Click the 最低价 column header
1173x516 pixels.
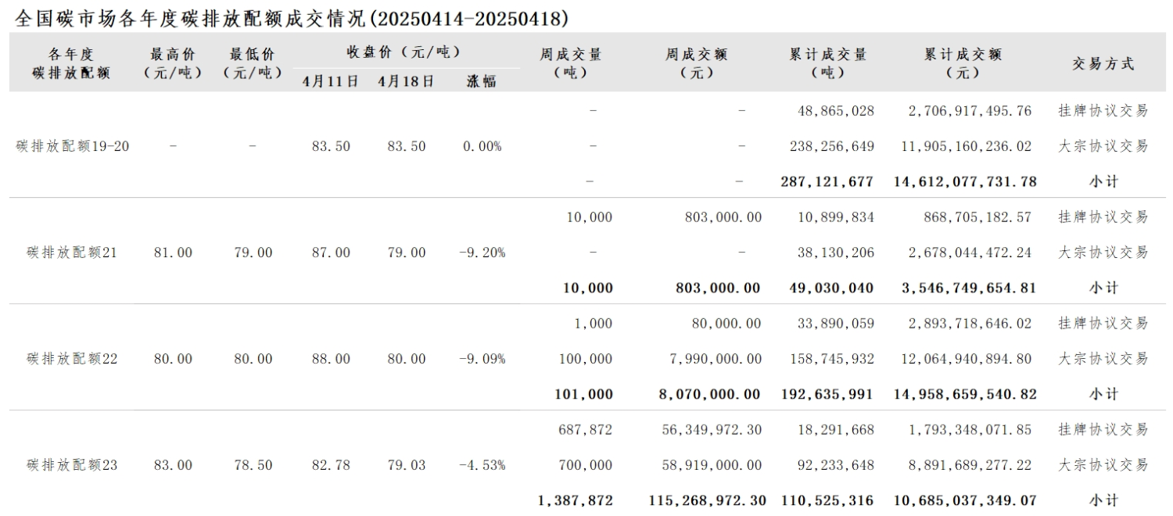tap(253, 63)
